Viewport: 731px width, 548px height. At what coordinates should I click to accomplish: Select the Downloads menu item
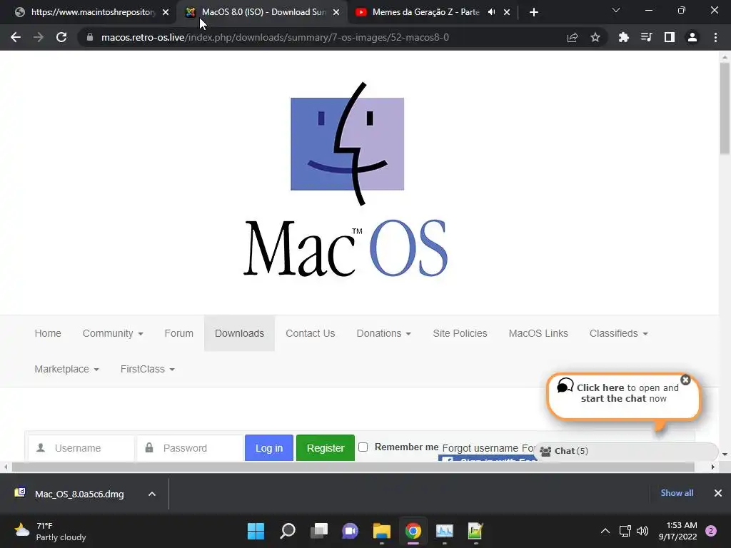(x=240, y=334)
